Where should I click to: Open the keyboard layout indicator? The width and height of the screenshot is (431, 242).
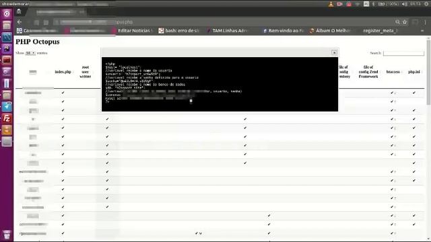(366, 4)
